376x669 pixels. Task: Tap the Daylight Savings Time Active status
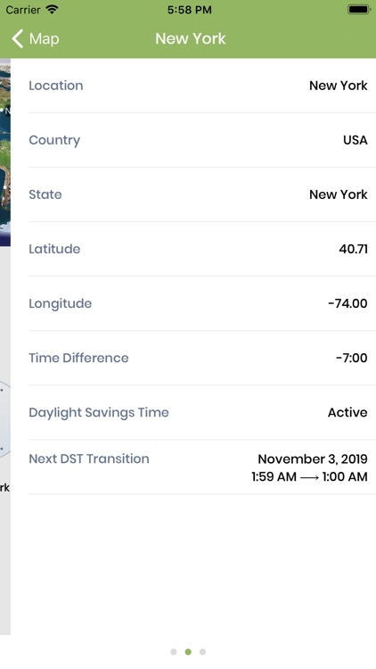[347, 413]
